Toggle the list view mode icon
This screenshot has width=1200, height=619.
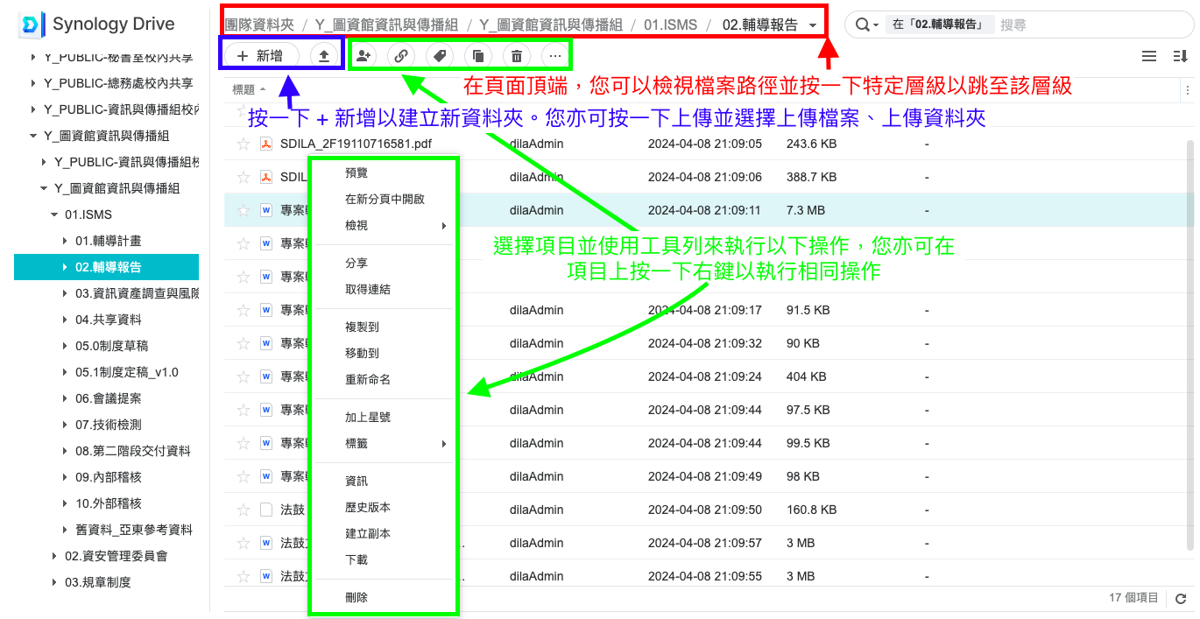(1149, 56)
